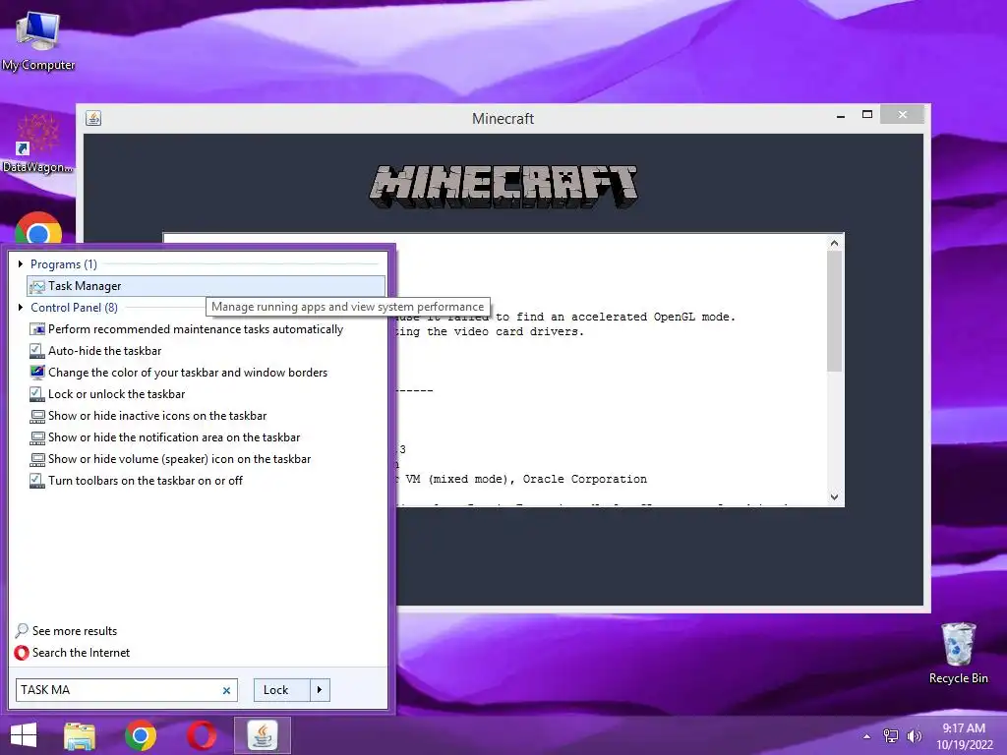Click the Lock or unlock taskbar icon
Screen dimensions: 1007x755
pos(37,393)
